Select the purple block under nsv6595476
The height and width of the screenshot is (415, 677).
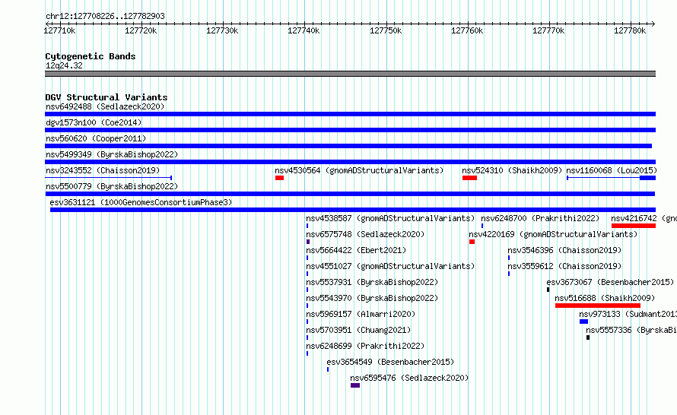tap(355, 385)
